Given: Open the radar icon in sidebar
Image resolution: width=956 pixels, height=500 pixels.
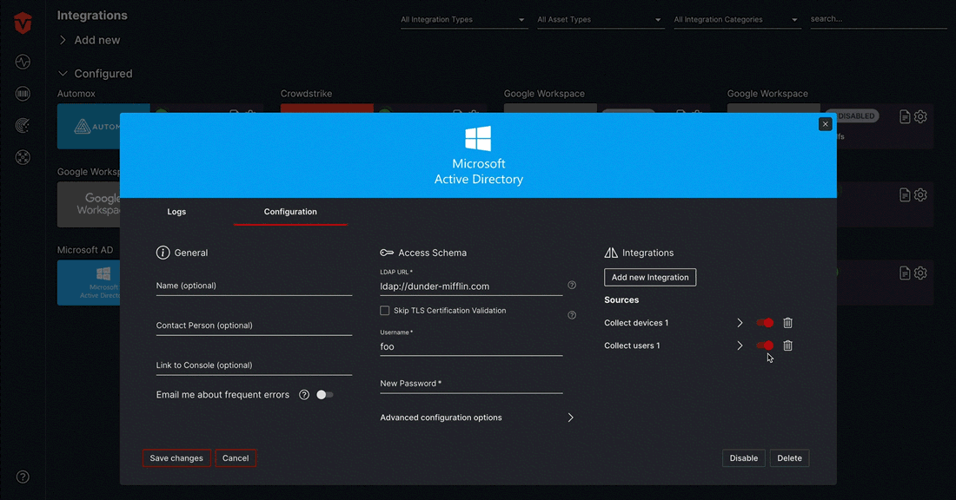Looking at the screenshot, I should click(23, 126).
